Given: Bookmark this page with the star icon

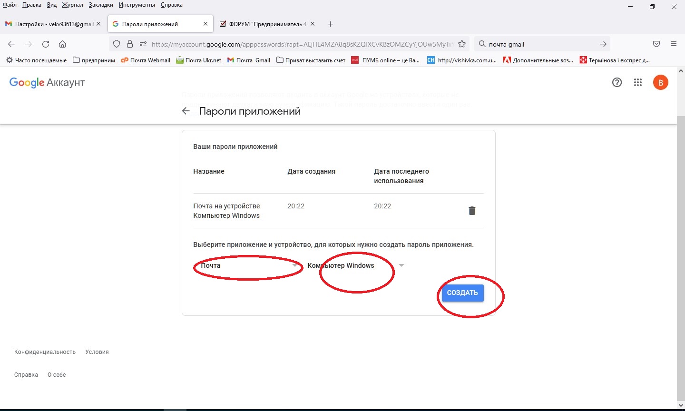Looking at the screenshot, I should pos(461,44).
